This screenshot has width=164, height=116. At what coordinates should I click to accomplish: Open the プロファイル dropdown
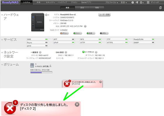(x=112, y=3)
